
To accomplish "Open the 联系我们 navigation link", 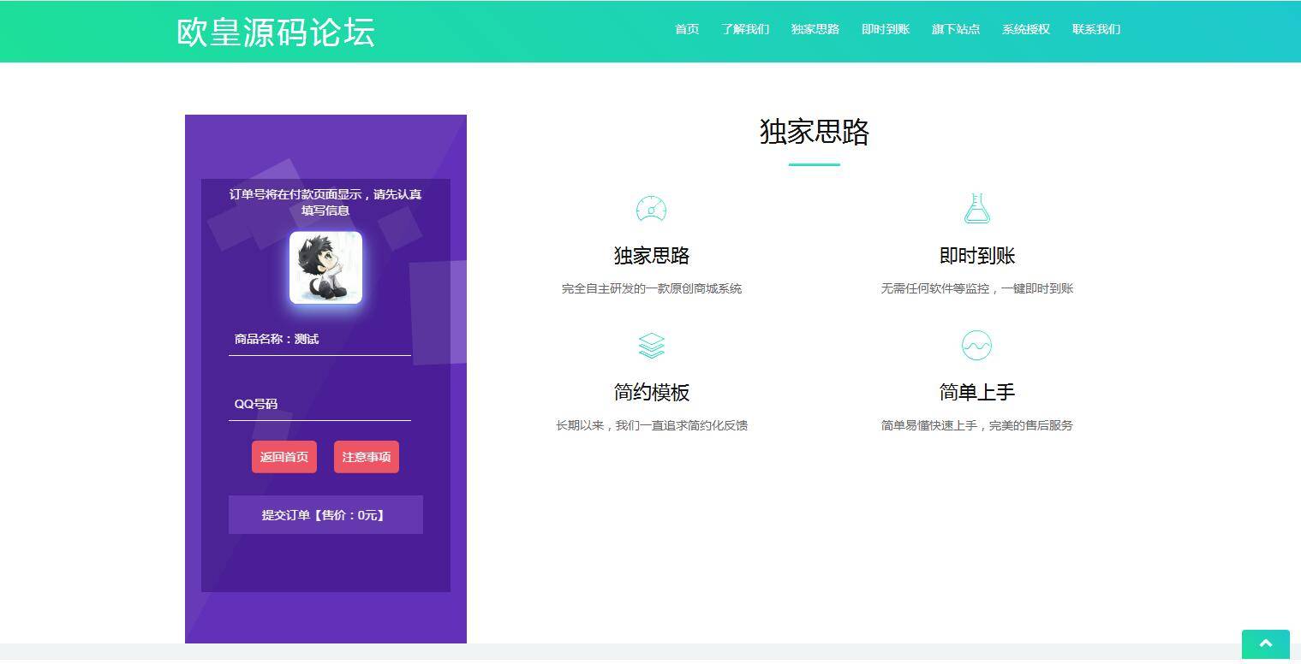I will [1095, 29].
